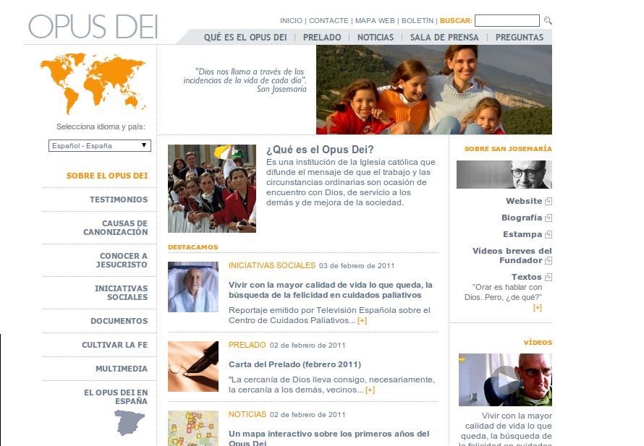Click the fountain pen article thumbnail
Screen dimensions: 644x446
click(193, 366)
